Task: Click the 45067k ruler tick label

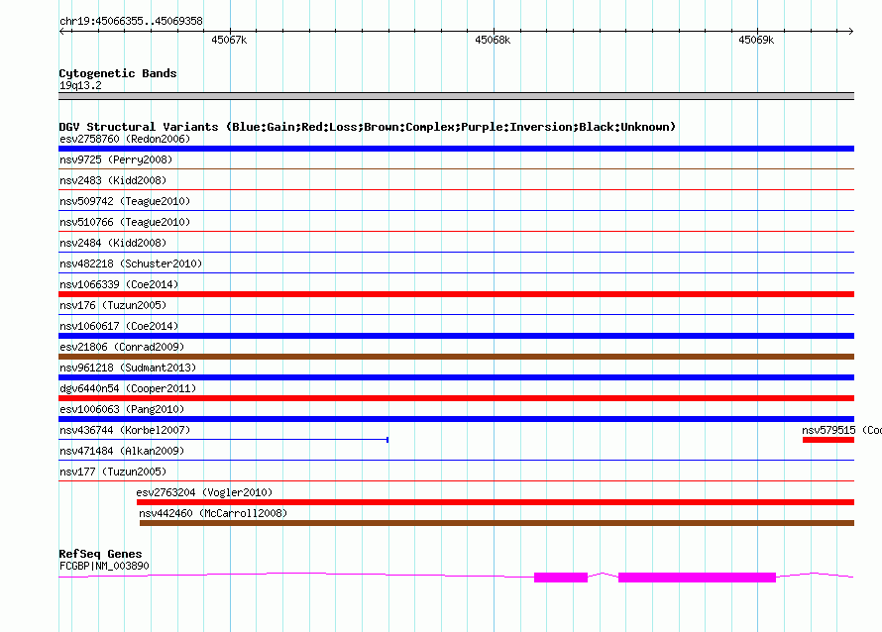Action: coord(229,40)
